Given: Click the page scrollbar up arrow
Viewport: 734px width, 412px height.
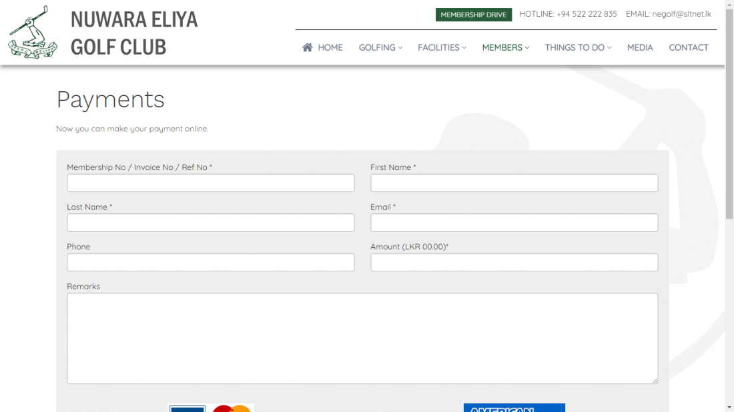Looking at the screenshot, I should (x=729, y=5).
